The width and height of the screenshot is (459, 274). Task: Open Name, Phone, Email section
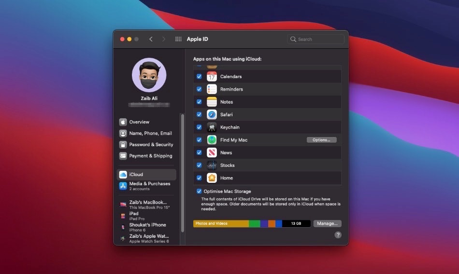146,133
